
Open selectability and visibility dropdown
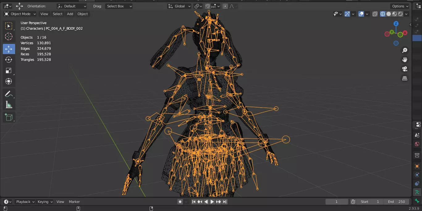click(x=338, y=14)
